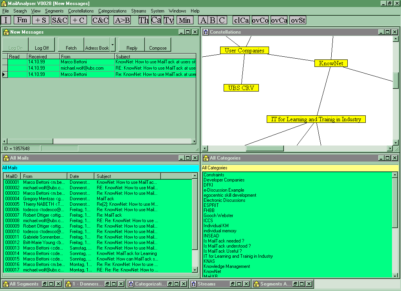Click the 'Ca' toolbar button
This screenshot has width=401, height=291.
point(156,20)
